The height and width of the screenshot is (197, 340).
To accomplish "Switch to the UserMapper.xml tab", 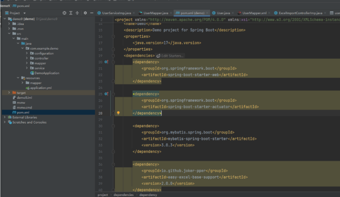I will pos(254,13).
